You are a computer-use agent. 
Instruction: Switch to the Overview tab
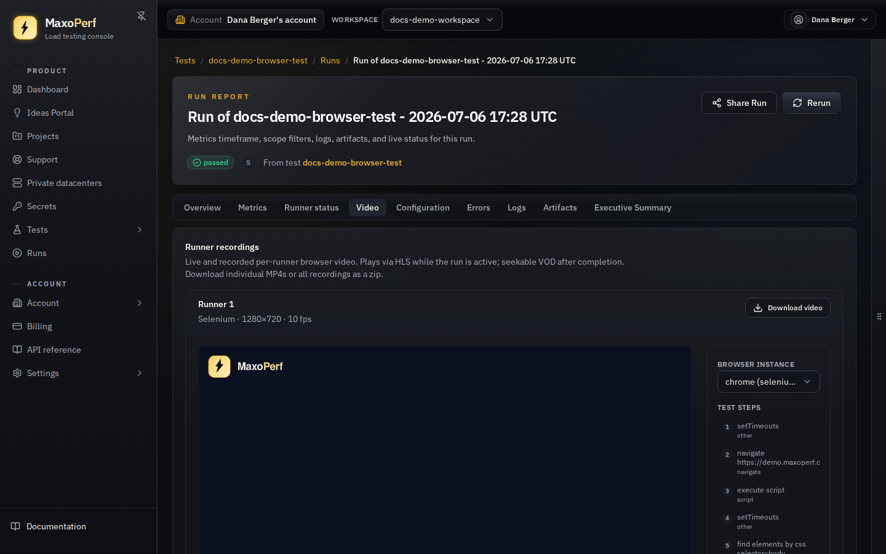pyautogui.click(x=202, y=207)
